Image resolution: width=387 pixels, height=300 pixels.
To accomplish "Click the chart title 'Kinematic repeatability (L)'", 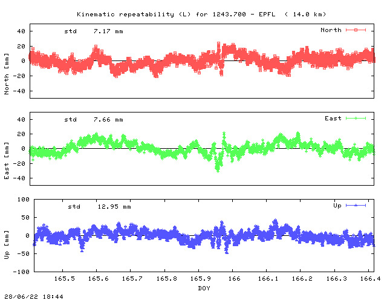I will [134, 15].
